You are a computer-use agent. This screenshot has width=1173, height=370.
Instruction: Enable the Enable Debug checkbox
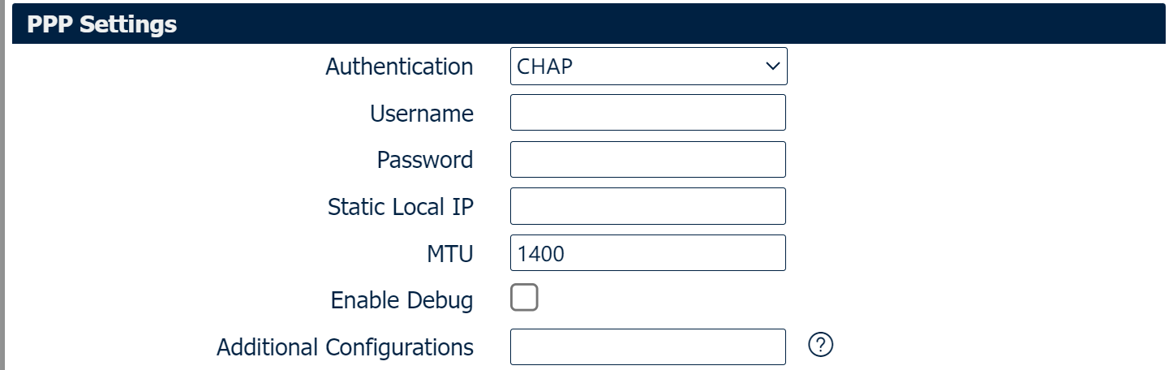(x=524, y=299)
